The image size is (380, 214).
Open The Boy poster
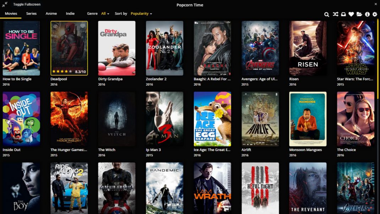(21, 188)
